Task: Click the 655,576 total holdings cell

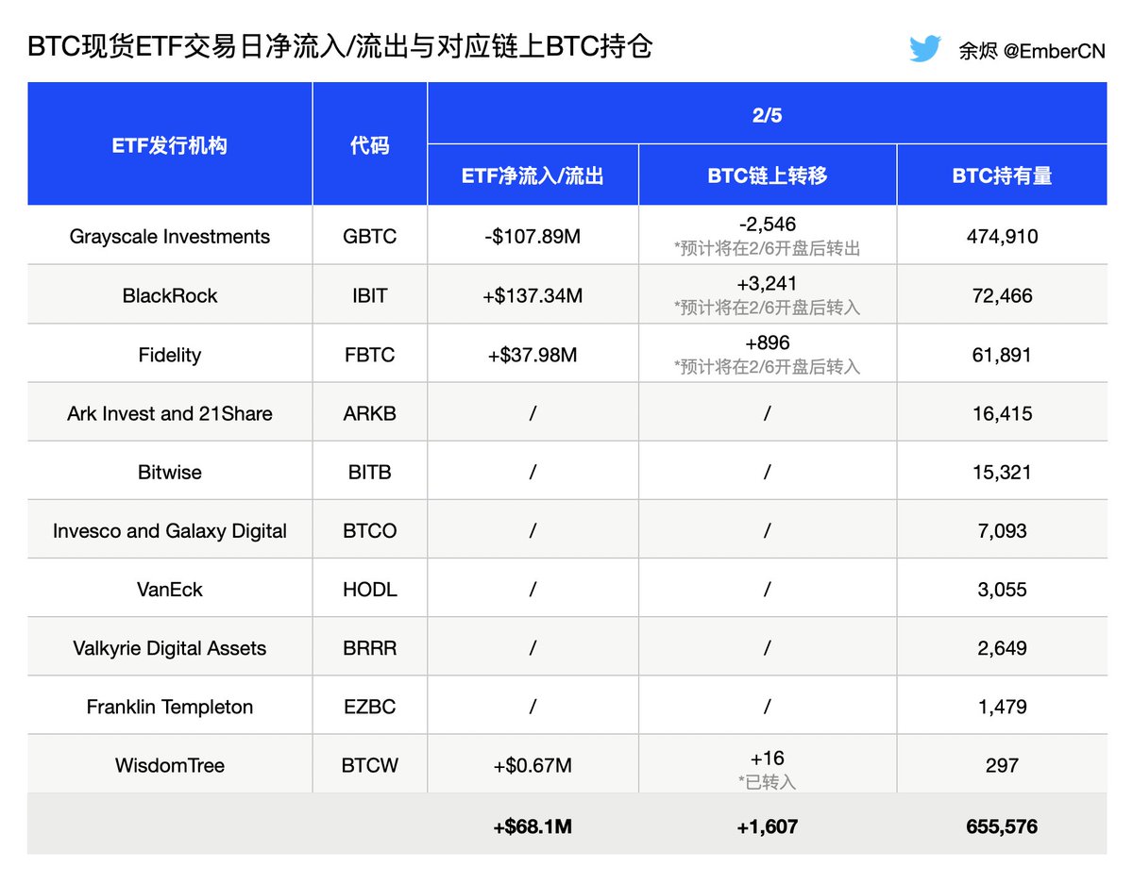Action: pos(1003,826)
